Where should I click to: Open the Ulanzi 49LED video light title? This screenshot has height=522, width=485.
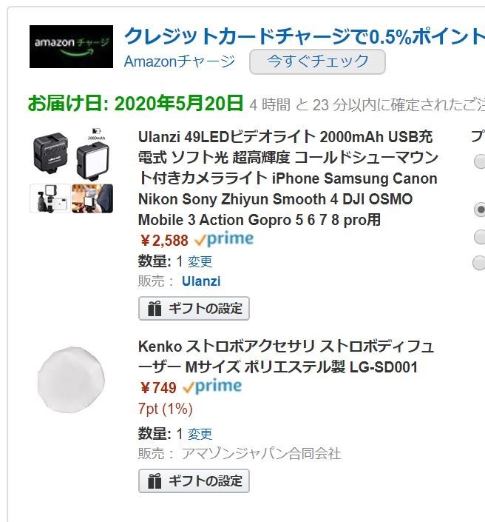(288, 178)
